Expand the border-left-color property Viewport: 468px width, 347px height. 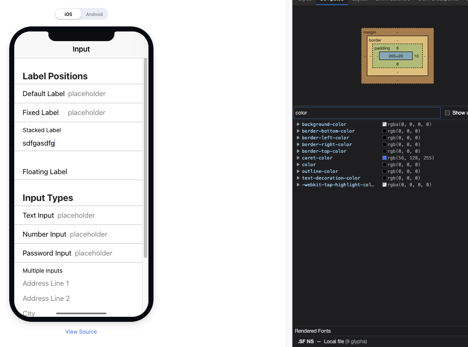298,138
